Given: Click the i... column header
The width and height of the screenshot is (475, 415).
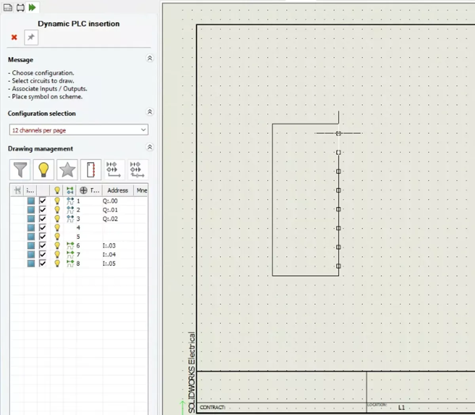Looking at the screenshot, I should pyautogui.click(x=30, y=190).
